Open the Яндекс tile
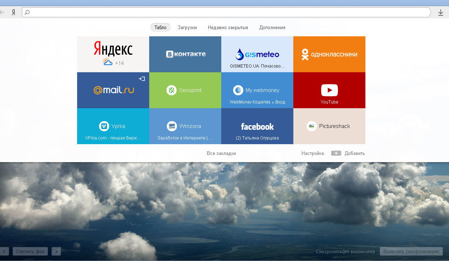 click(x=113, y=54)
